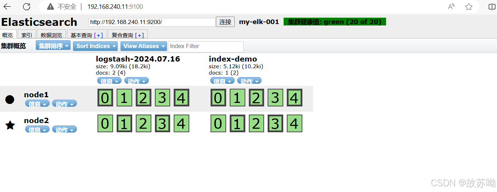Select the node1 circle icon
497x192 pixels.
(x=10, y=99)
